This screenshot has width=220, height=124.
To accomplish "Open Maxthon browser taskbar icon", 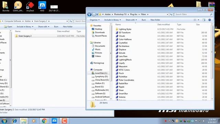I will (x=54, y=121).
